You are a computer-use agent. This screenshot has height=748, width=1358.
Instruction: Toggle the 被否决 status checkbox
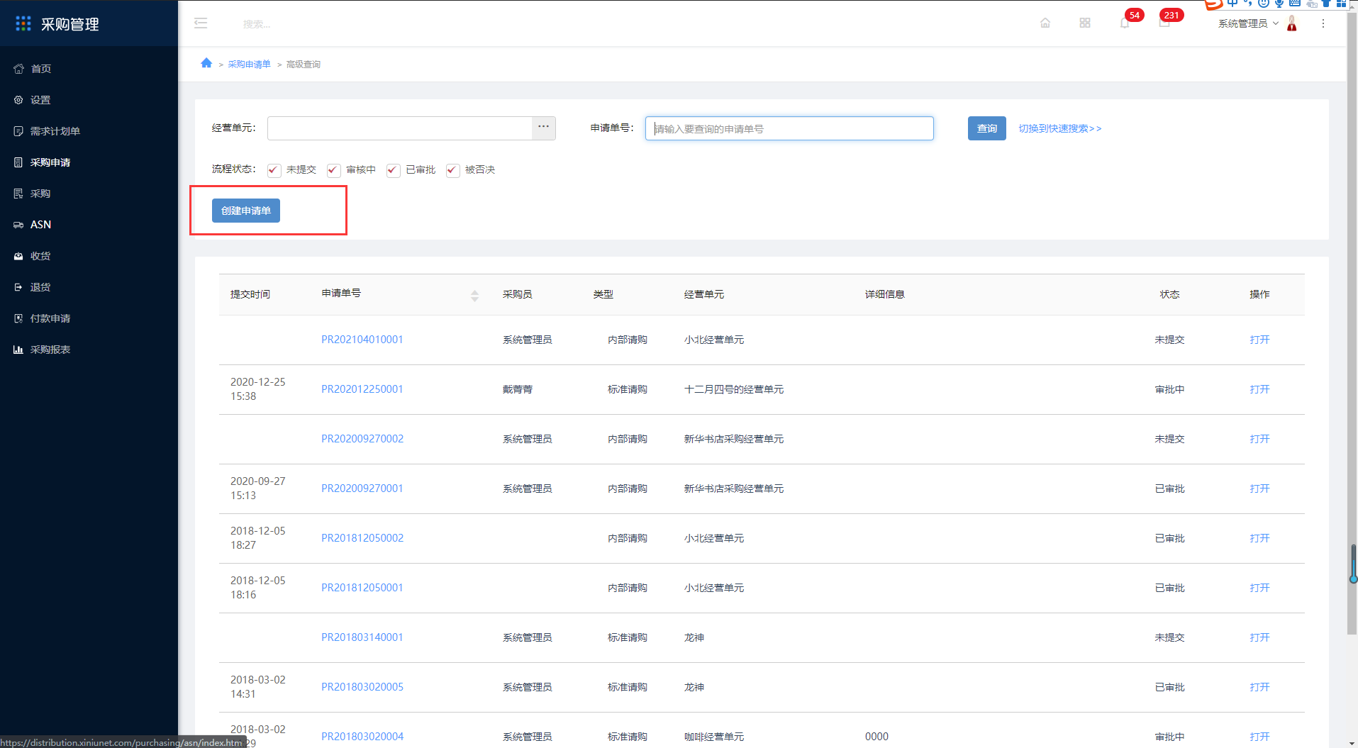pyautogui.click(x=452, y=170)
